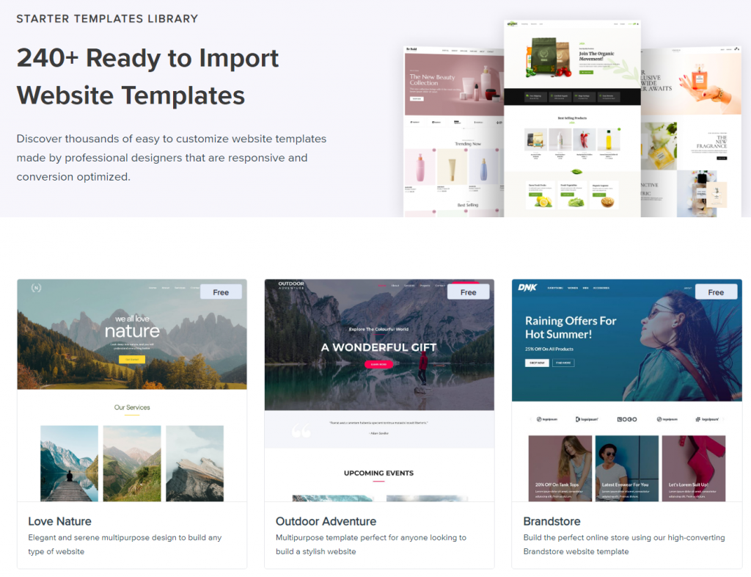Open the Home menu item in Outdoor Adventure nav
Viewport: 751px width, 577px height.
click(x=382, y=285)
